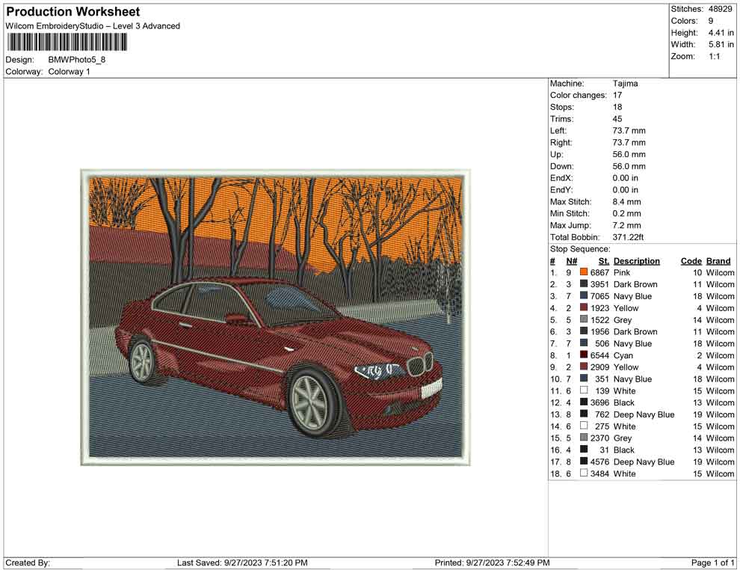Click the swatch beside 762 Deep Navy Blue
This screenshot has height=570, width=740.
click(584, 414)
